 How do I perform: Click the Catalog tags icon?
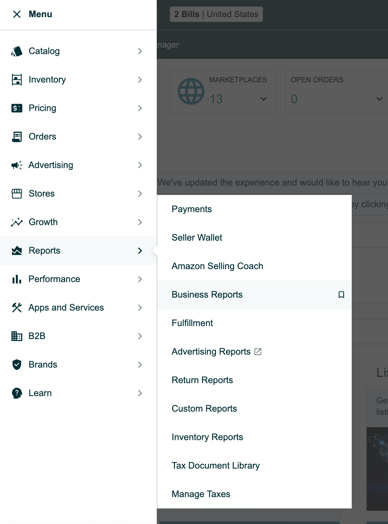(x=17, y=51)
